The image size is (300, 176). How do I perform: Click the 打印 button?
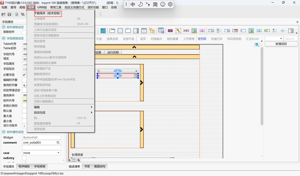click(202, 39)
